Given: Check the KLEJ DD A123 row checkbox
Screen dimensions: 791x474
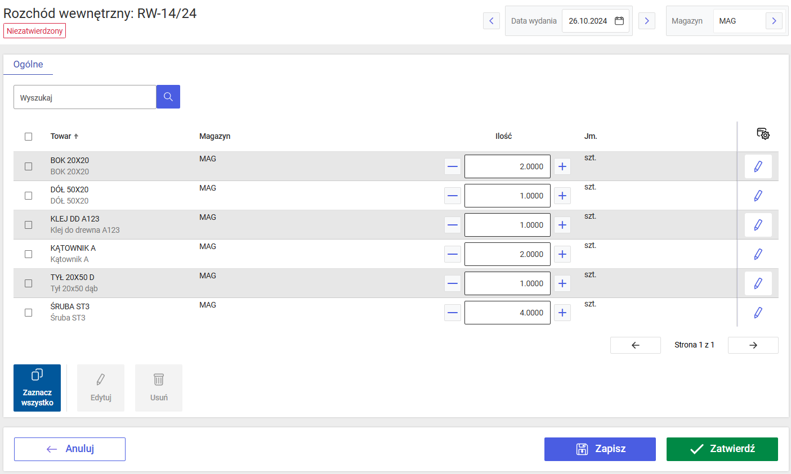Looking at the screenshot, I should pyautogui.click(x=29, y=225).
